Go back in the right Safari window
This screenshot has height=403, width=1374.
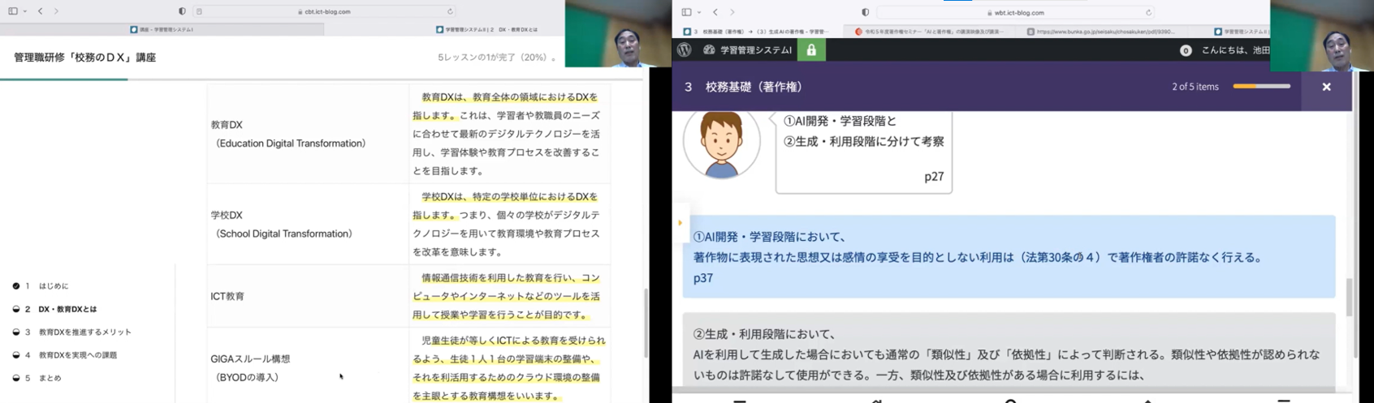pyautogui.click(x=715, y=12)
